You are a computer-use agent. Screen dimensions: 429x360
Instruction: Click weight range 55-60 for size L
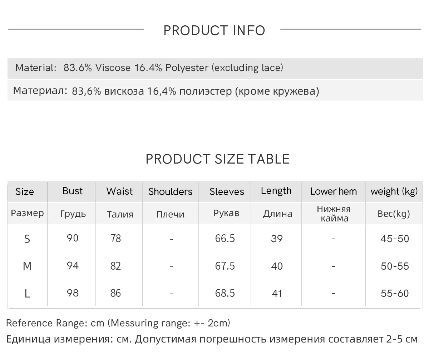[x=395, y=293]
